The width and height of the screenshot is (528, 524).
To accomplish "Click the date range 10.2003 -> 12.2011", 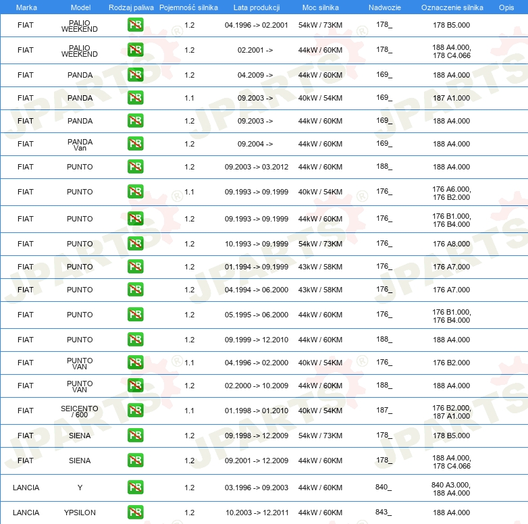I will point(257,513).
